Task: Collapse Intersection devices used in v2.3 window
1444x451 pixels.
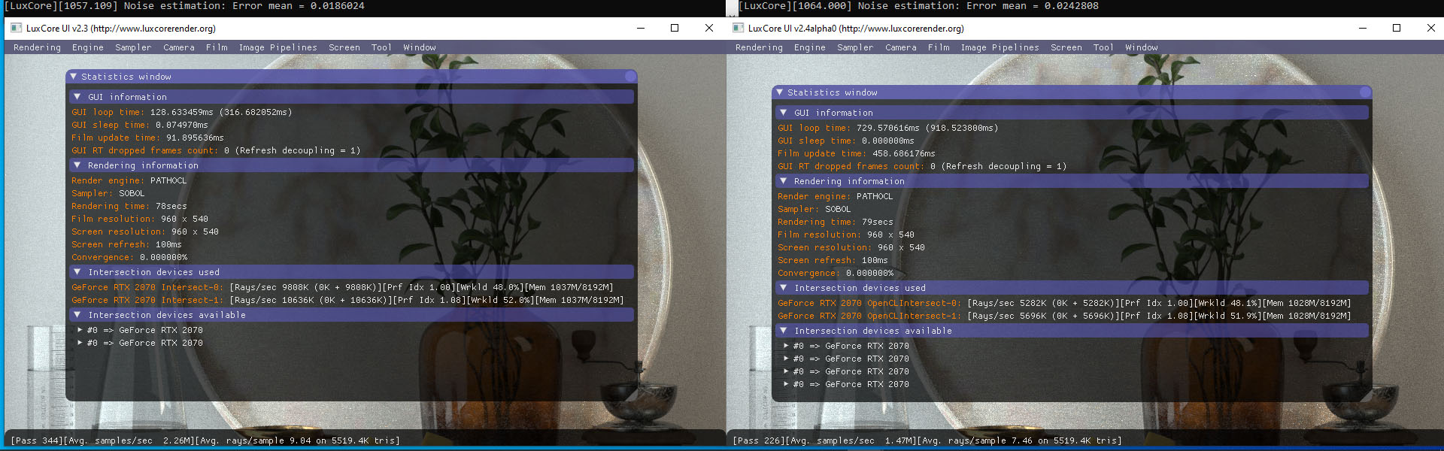Action: tap(77, 272)
